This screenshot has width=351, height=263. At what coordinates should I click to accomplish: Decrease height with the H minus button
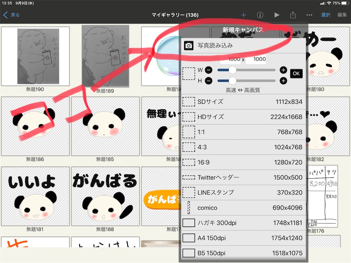209,80
